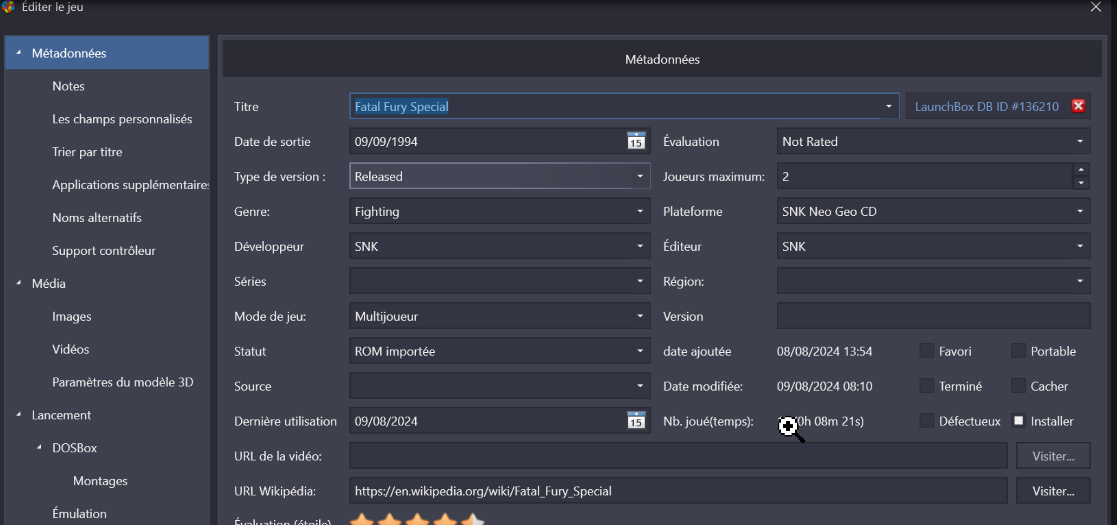Open the Type de version dropdown
The height and width of the screenshot is (525, 1117).
[x=640, y=176]
